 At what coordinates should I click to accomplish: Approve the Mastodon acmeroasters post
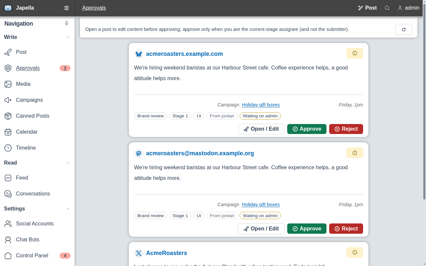coord(307,229)
